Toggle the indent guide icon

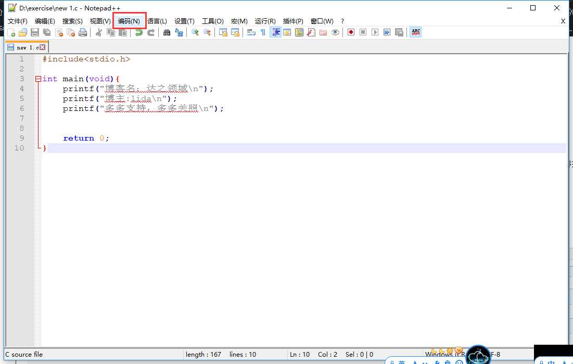[x=275, y=33]
